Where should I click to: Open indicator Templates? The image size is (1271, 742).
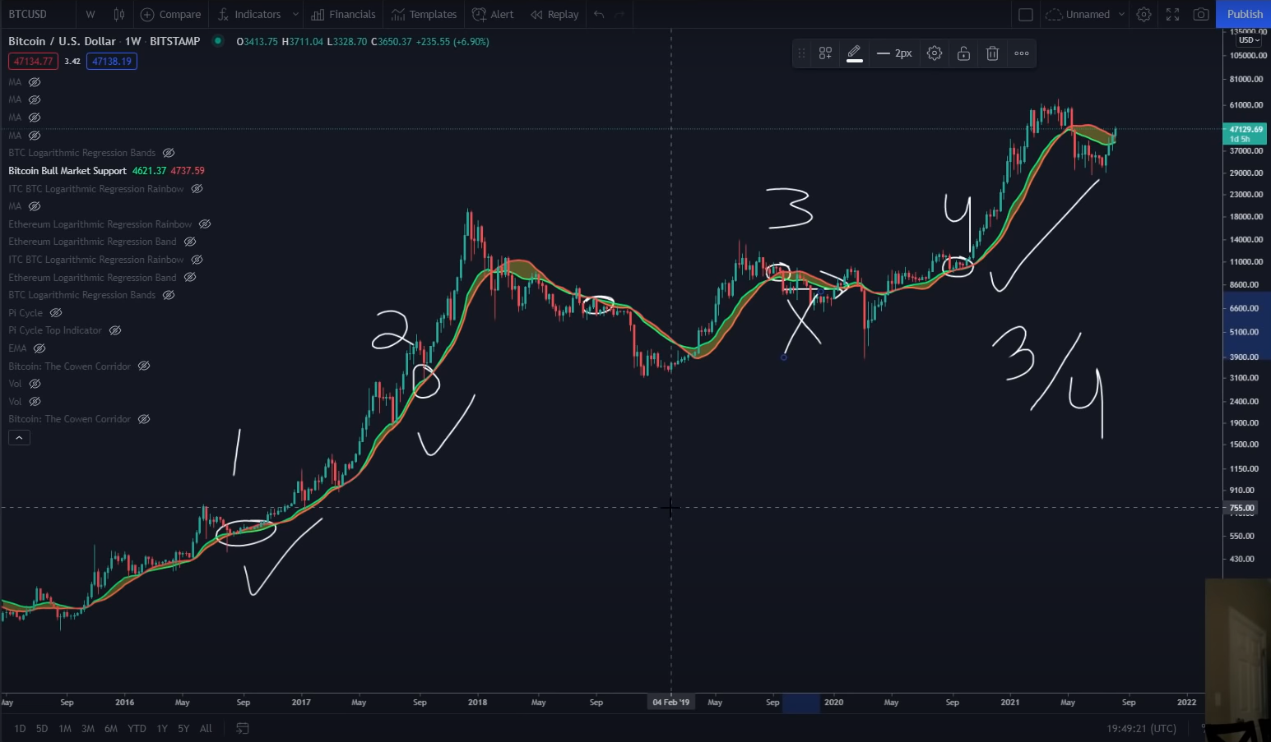(424, 14)
